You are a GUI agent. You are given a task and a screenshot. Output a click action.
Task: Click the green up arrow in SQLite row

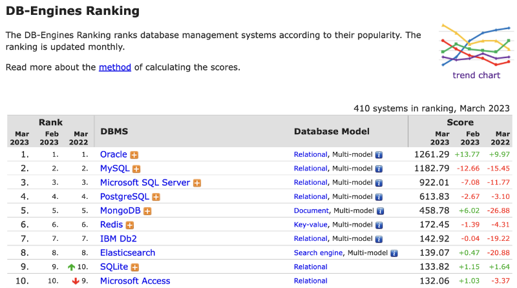71,267
